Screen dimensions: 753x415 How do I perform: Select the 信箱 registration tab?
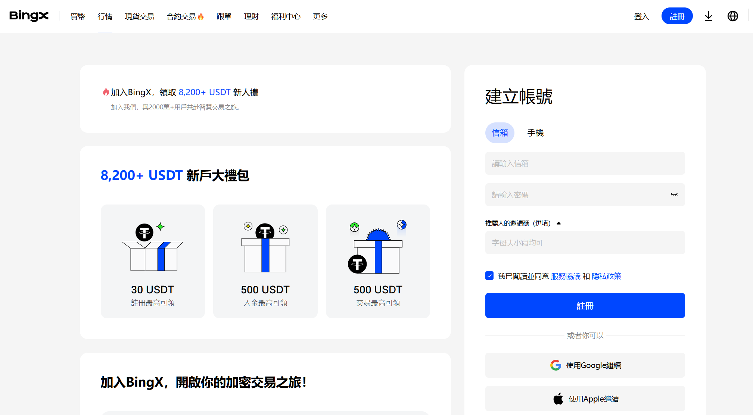pyautogui.click(x=500, y=133)
